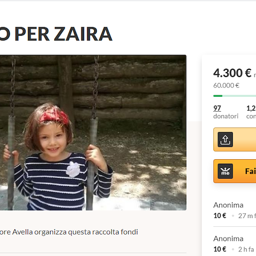
Task: Click the first Anonima donor entry
Action: (228, 205)
